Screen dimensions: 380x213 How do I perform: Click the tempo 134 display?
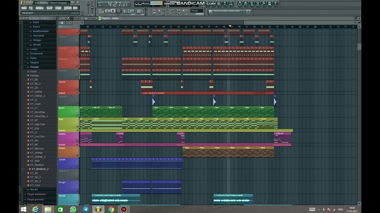(x=129, y=11)
